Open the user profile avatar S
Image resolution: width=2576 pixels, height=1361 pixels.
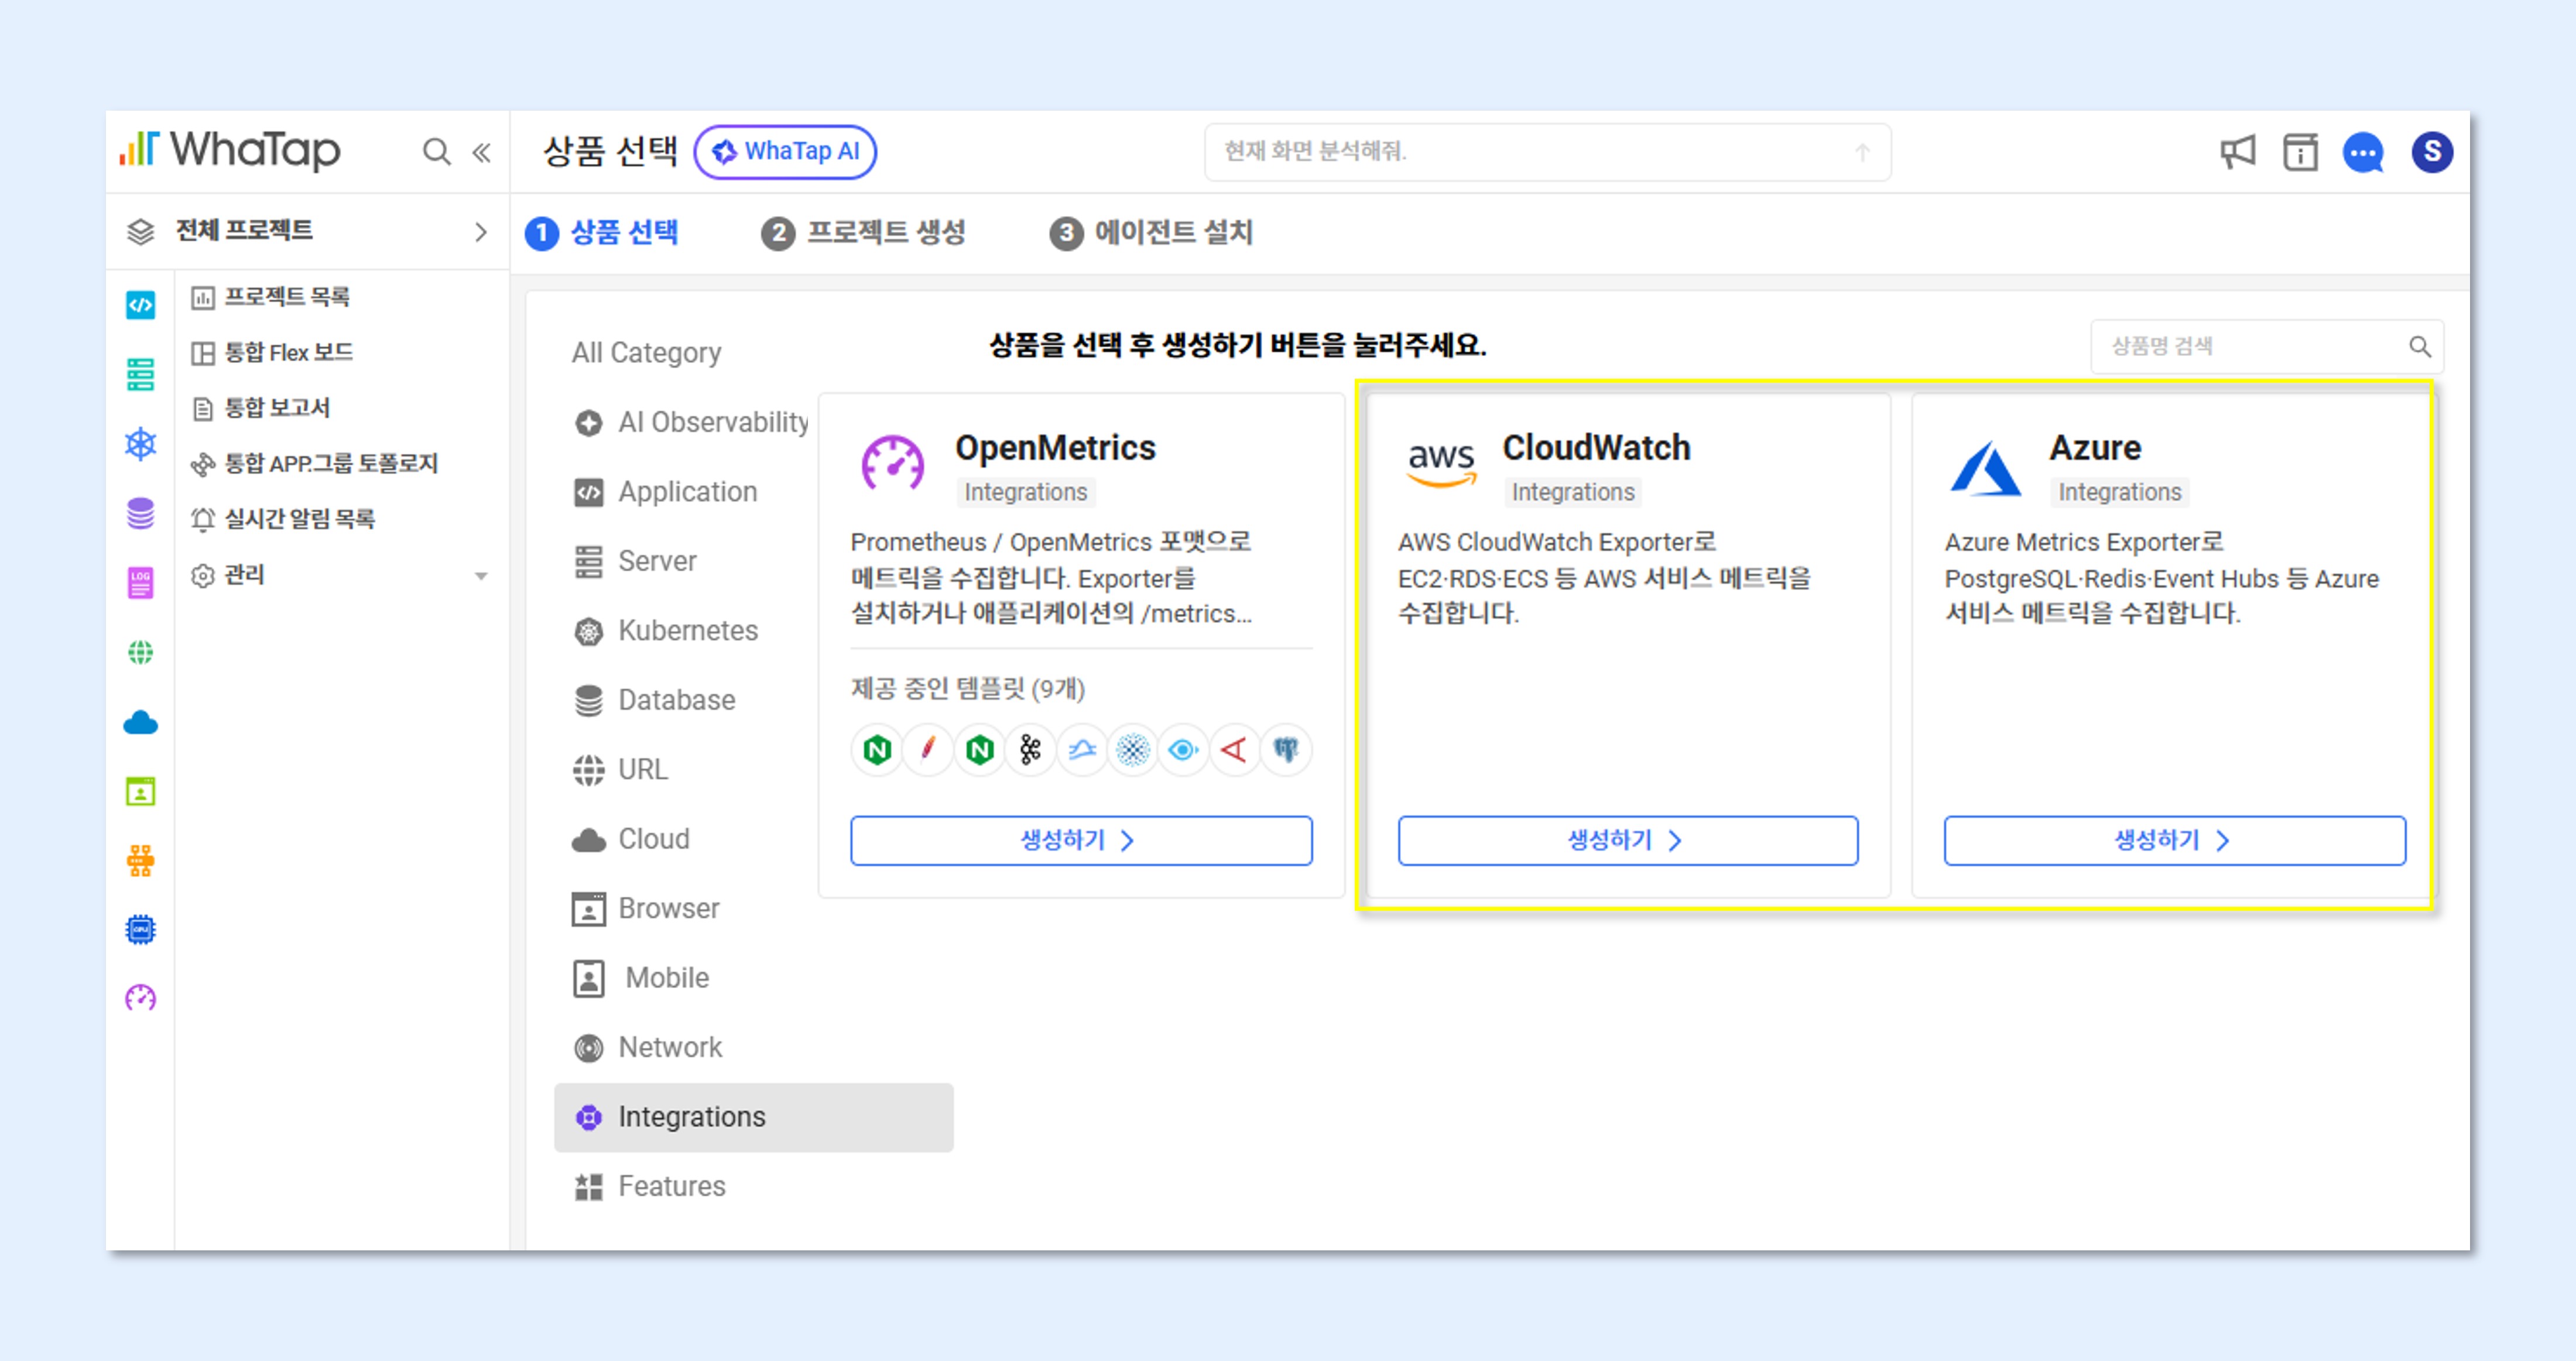click(2431, 152)
